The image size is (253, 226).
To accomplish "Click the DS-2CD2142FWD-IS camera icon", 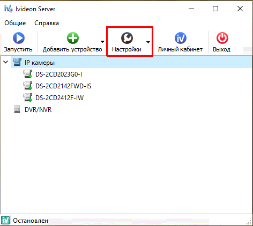I will point(28,86).
